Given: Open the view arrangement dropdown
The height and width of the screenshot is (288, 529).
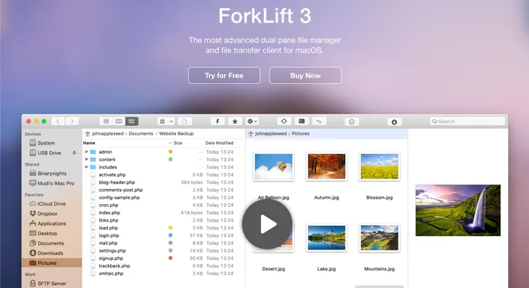Looking at the screenshot, I should pos(166,122).
